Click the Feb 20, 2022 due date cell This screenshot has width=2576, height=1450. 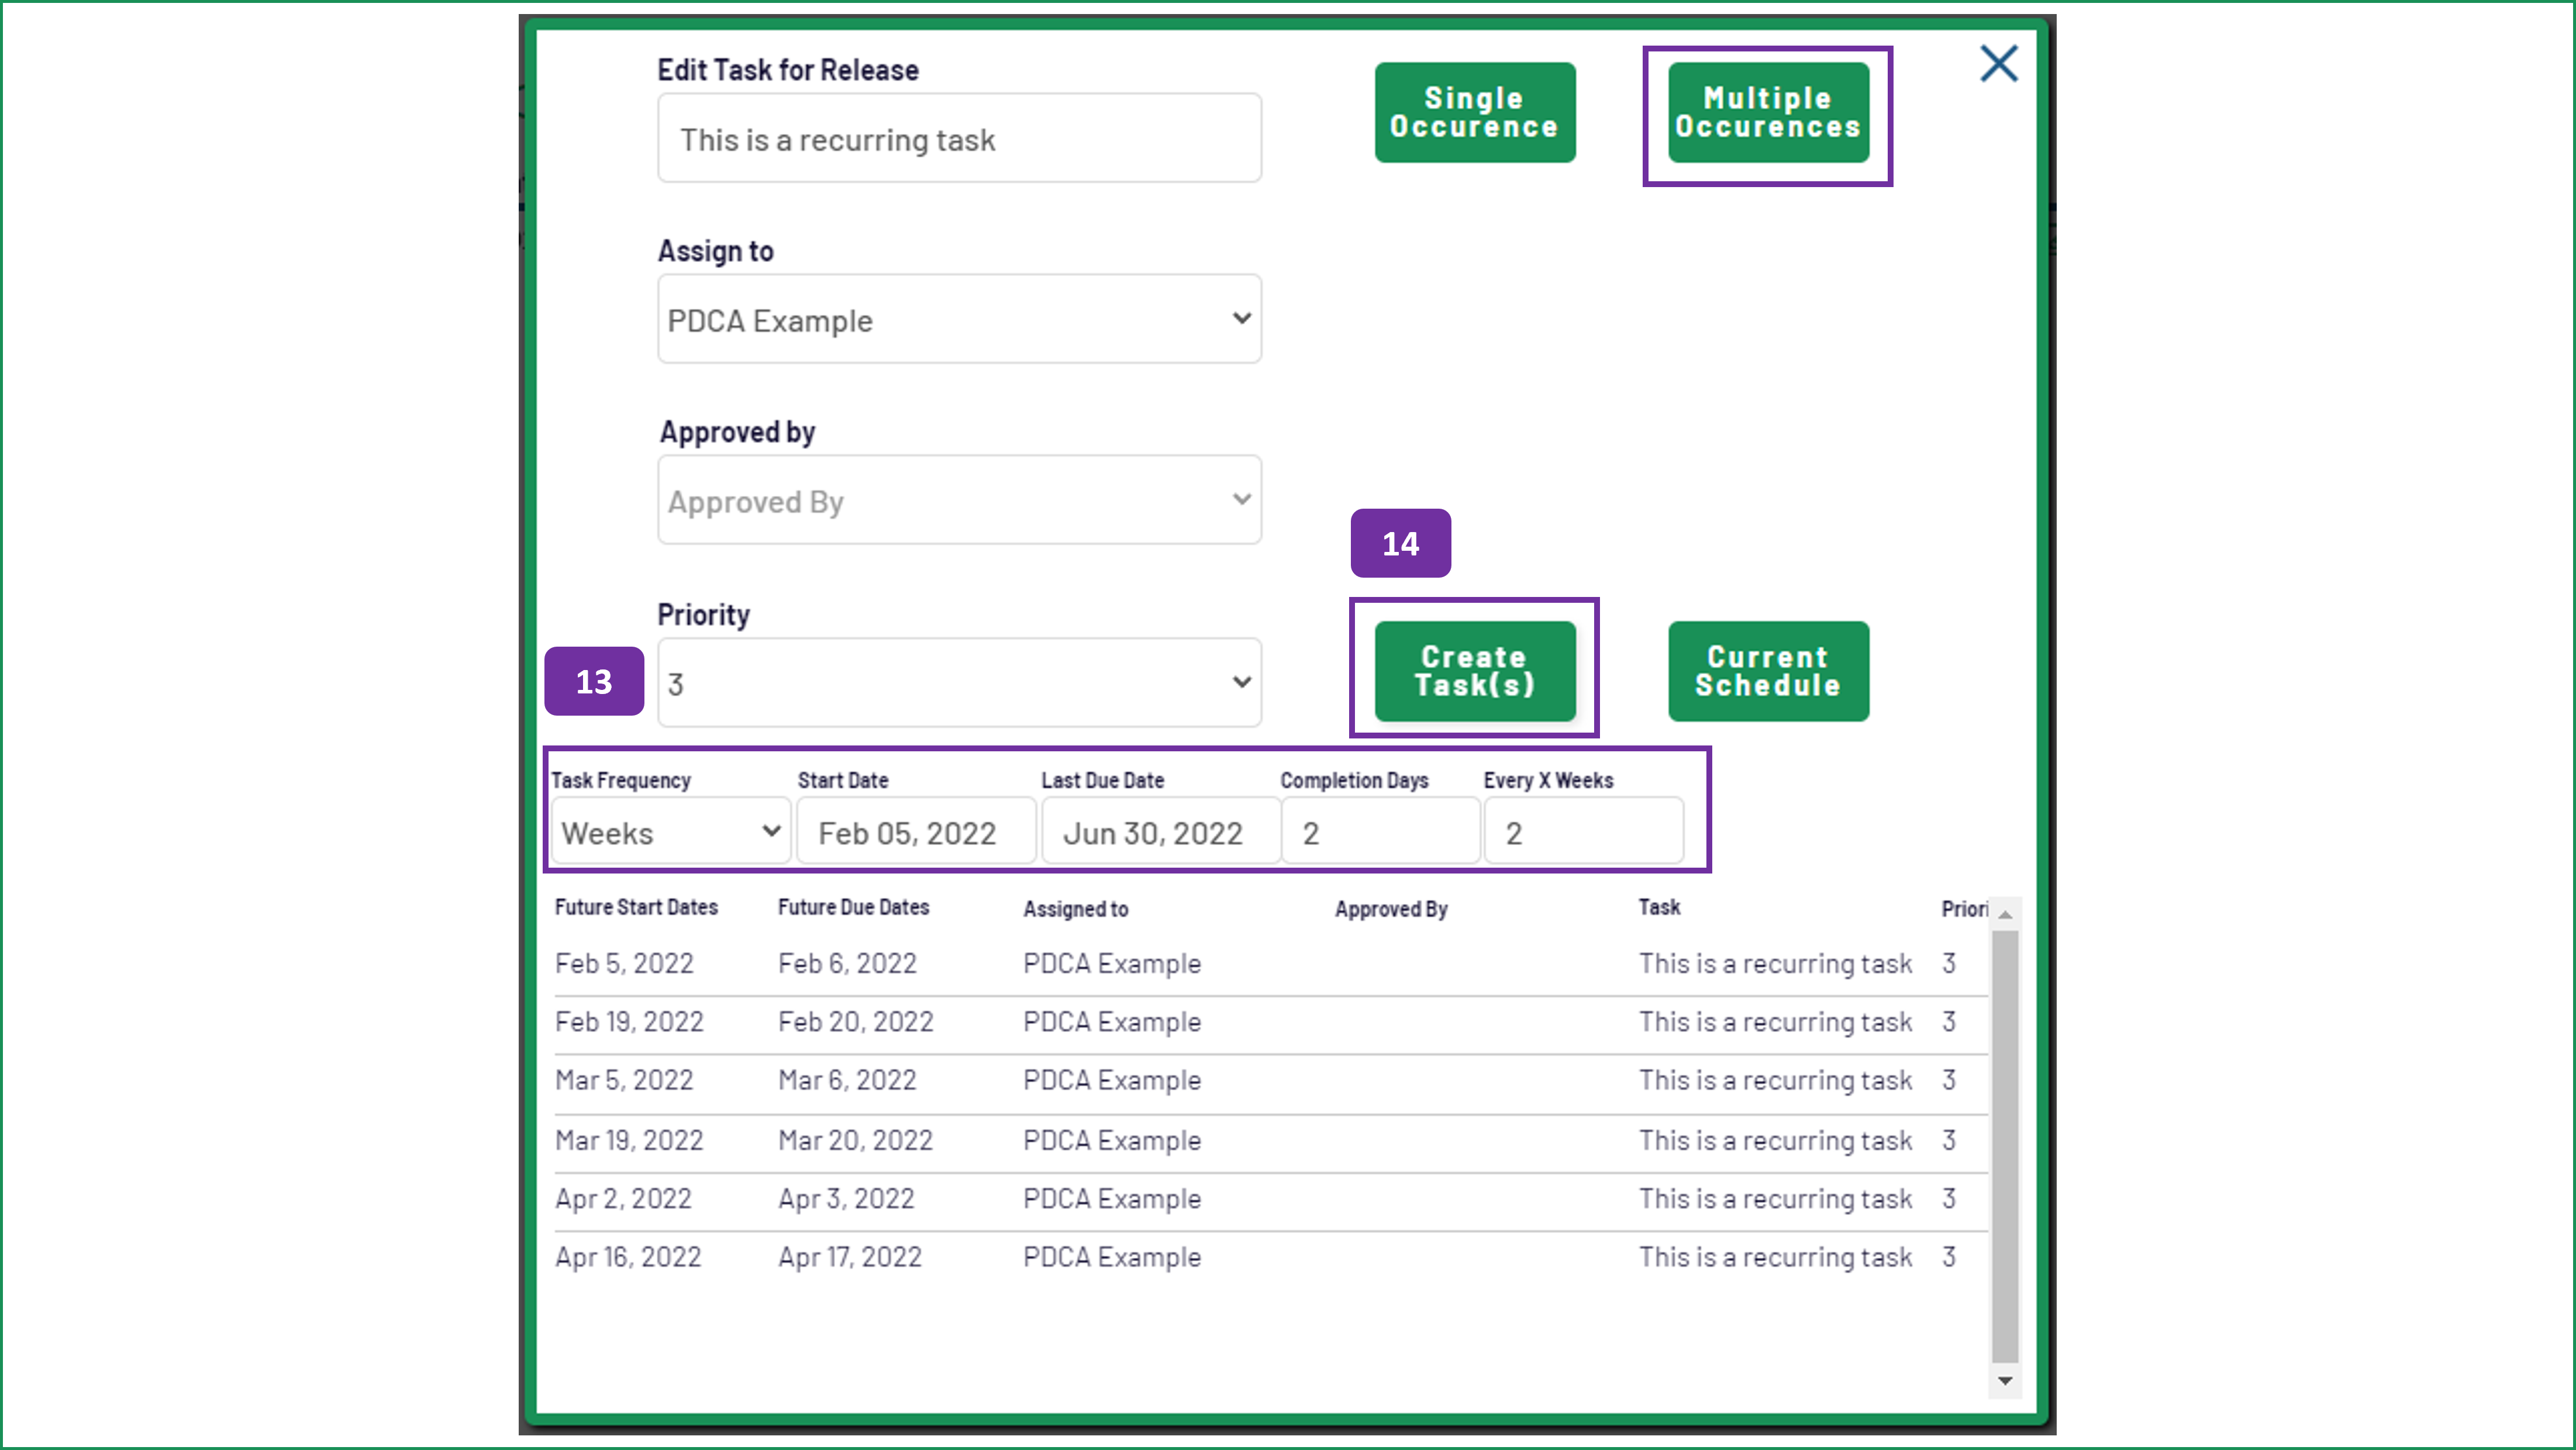click(855, 1022)
